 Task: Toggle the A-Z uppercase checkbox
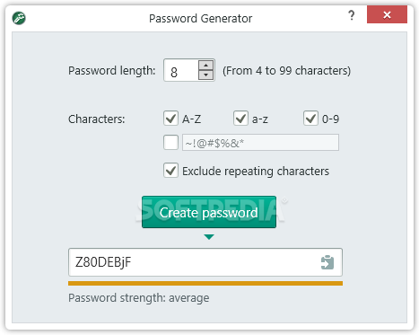pos(170,119)
